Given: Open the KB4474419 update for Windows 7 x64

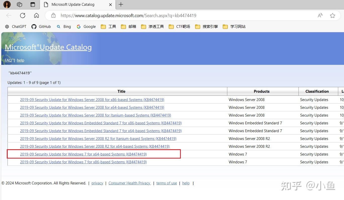Looking at the screenshot, I should pyautogui.click(x=83, y=154).
